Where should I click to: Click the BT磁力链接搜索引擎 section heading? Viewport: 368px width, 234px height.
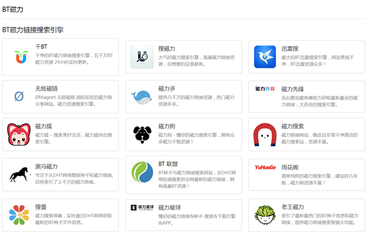33,30
